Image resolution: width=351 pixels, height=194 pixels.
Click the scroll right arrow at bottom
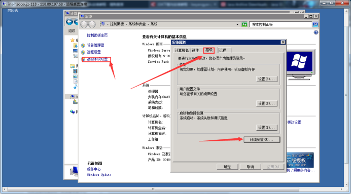pos(341,189)
